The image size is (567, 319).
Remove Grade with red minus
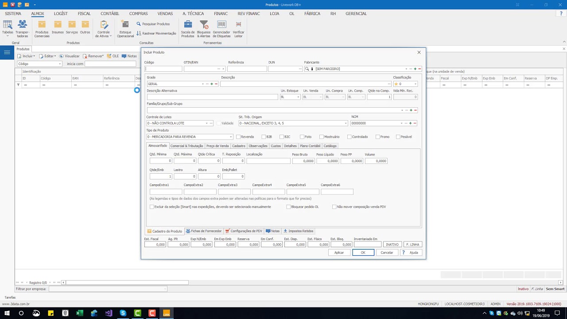(216, 84)
